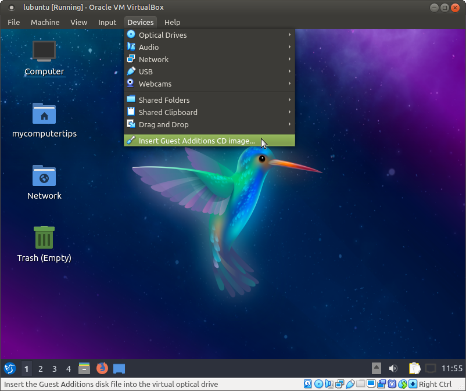Switch to workspace 4
The height and width of the screenshot is (391, 466).
pos(69,369)
